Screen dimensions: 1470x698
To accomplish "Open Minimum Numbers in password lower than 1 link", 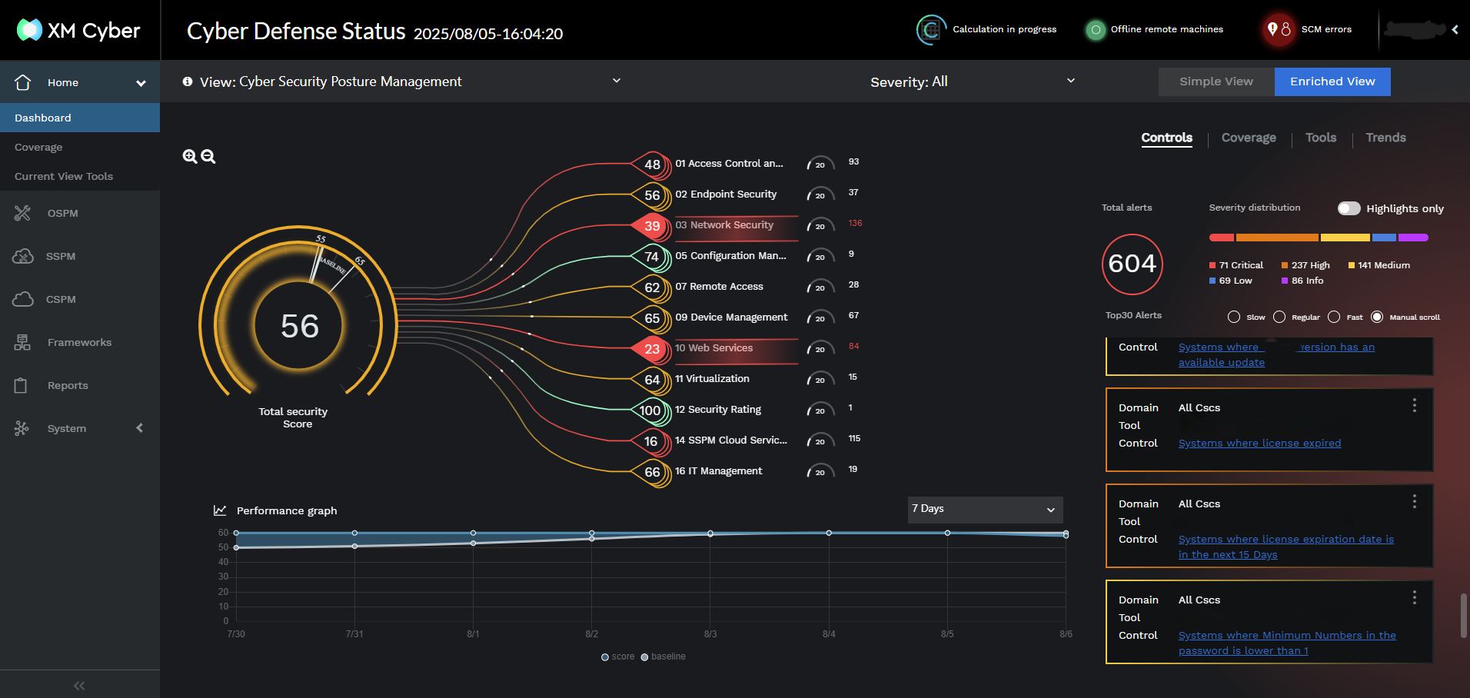I will (x=1287, y=643).
